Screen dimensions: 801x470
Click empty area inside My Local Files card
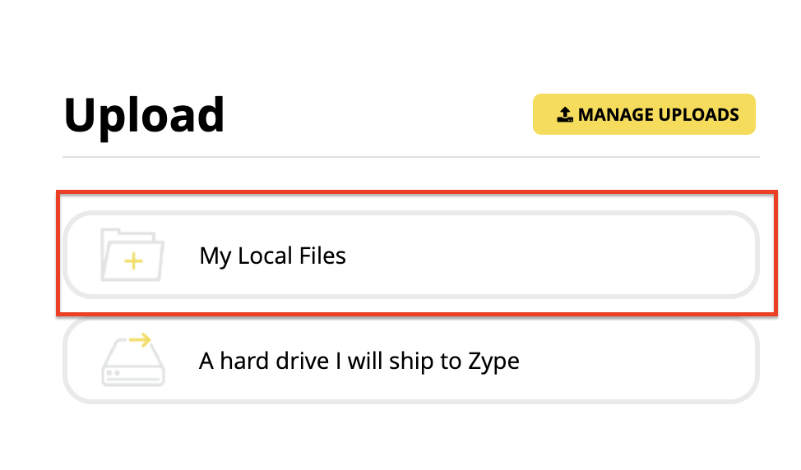(x=552, y=255)
